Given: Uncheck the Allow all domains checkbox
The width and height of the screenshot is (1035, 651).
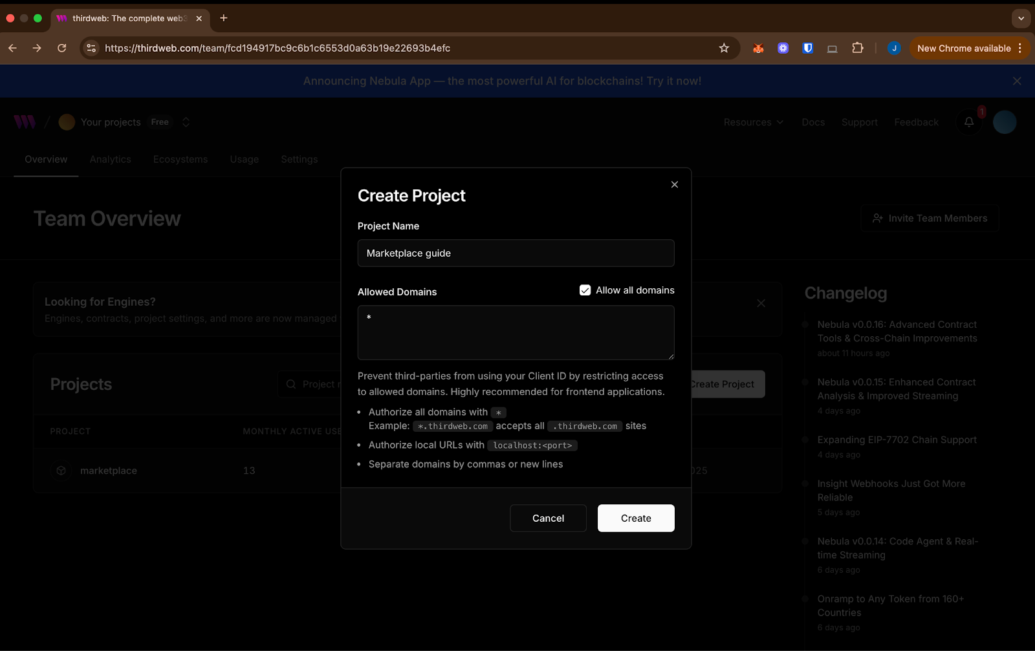Looking at the screenshot, I should [585, 290].
